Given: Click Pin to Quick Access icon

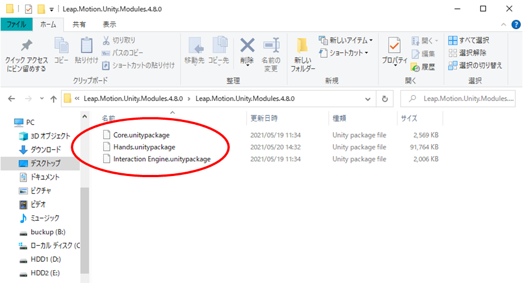Looking at the screenshot, I should 26,45.
